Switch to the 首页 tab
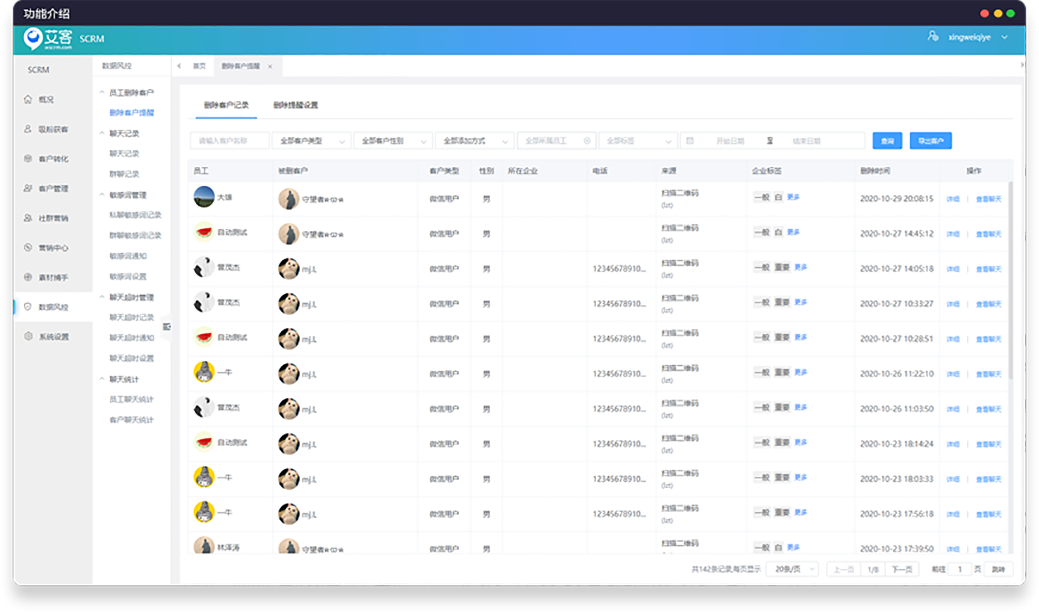 point(199,66)
